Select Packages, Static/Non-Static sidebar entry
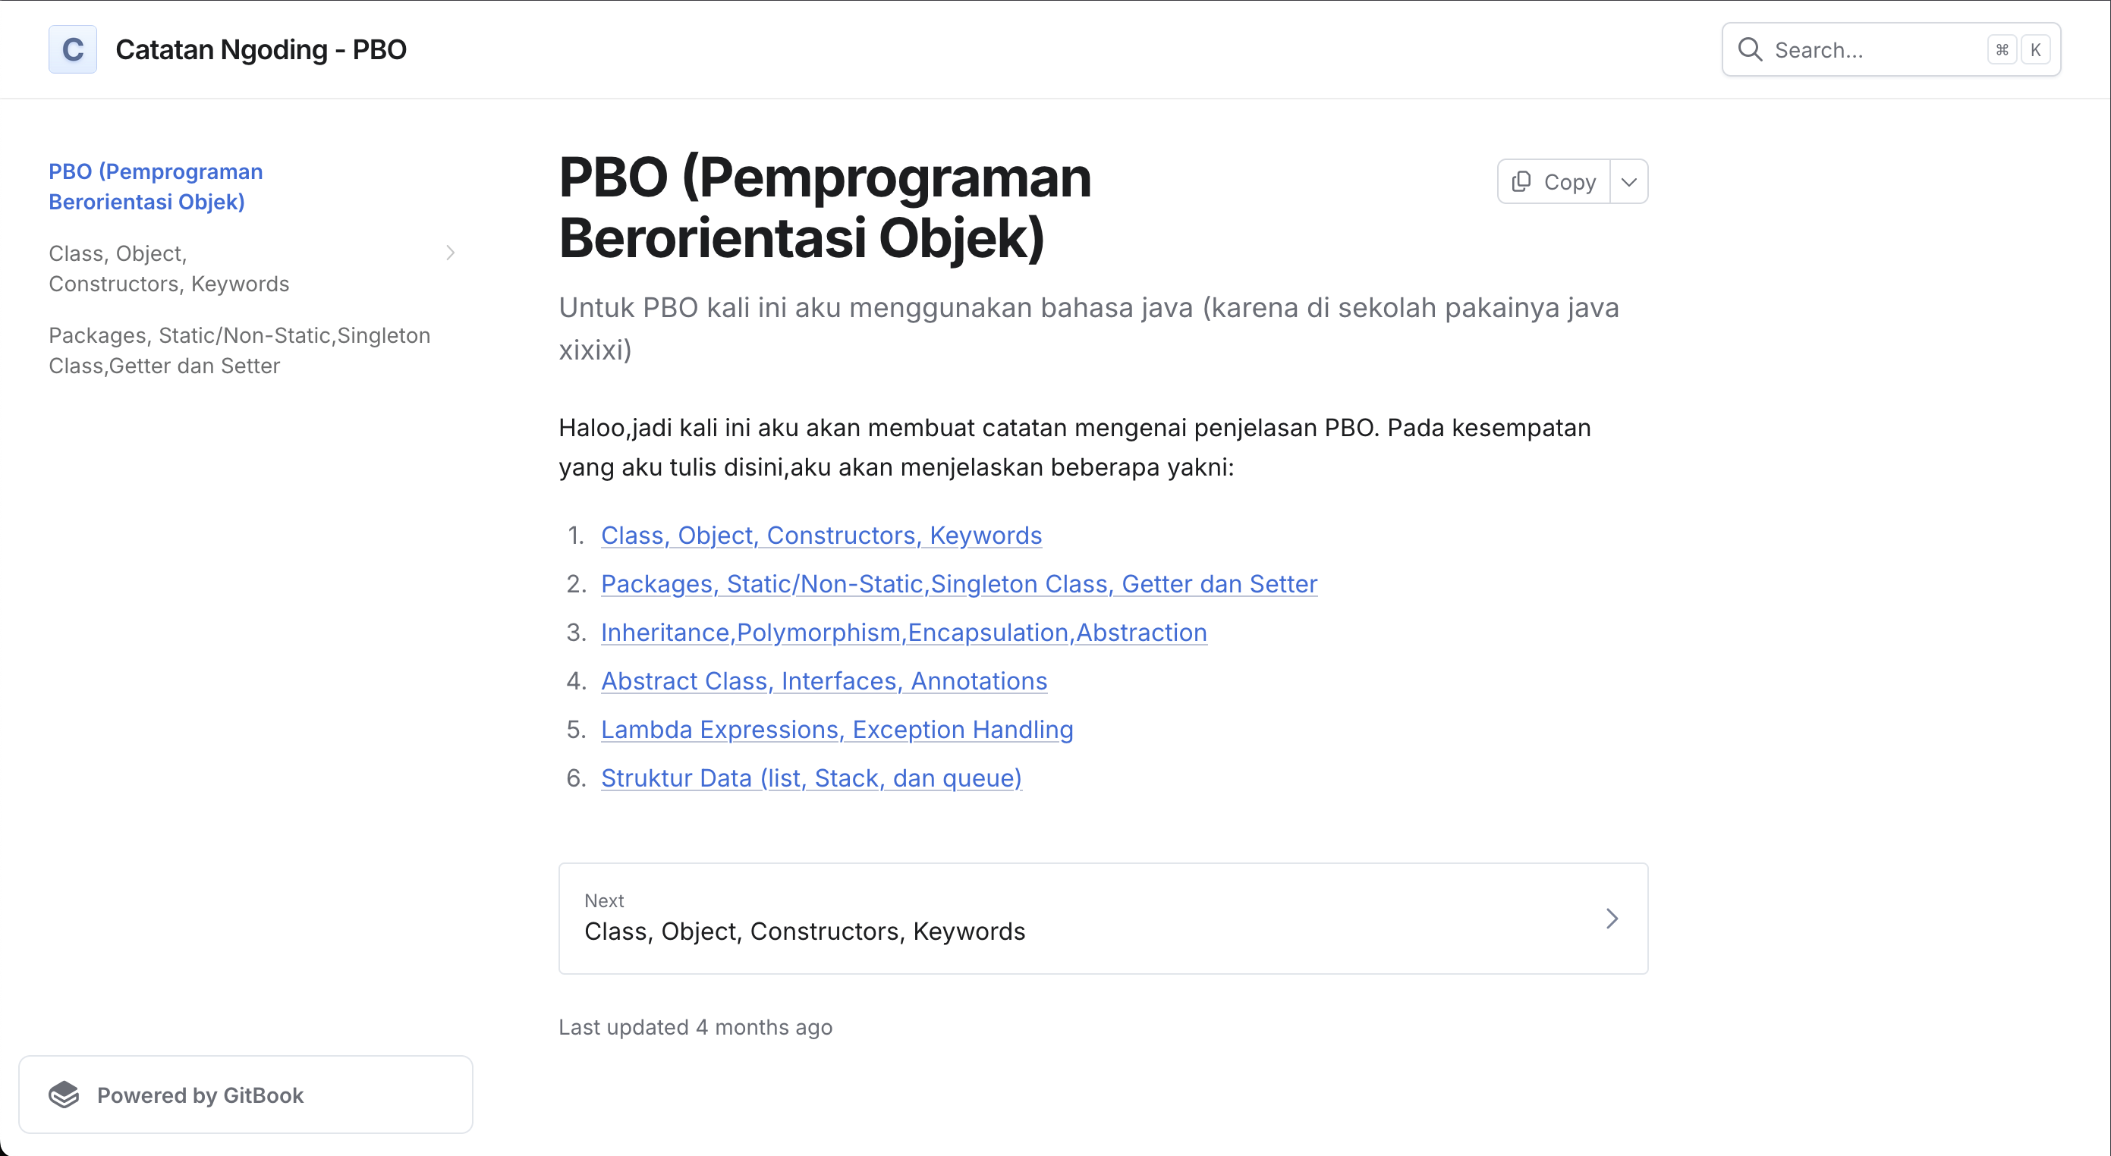This screenshot has height=1156, width=2111. coord(238,350)
